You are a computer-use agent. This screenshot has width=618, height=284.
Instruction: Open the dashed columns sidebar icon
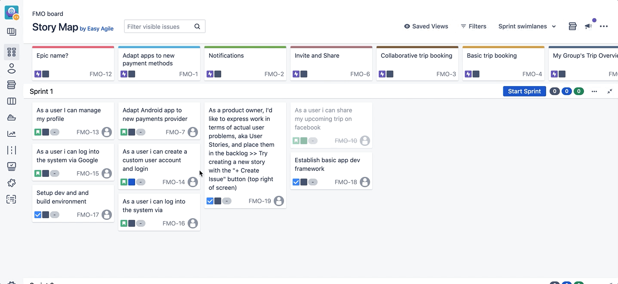(12, 150)
